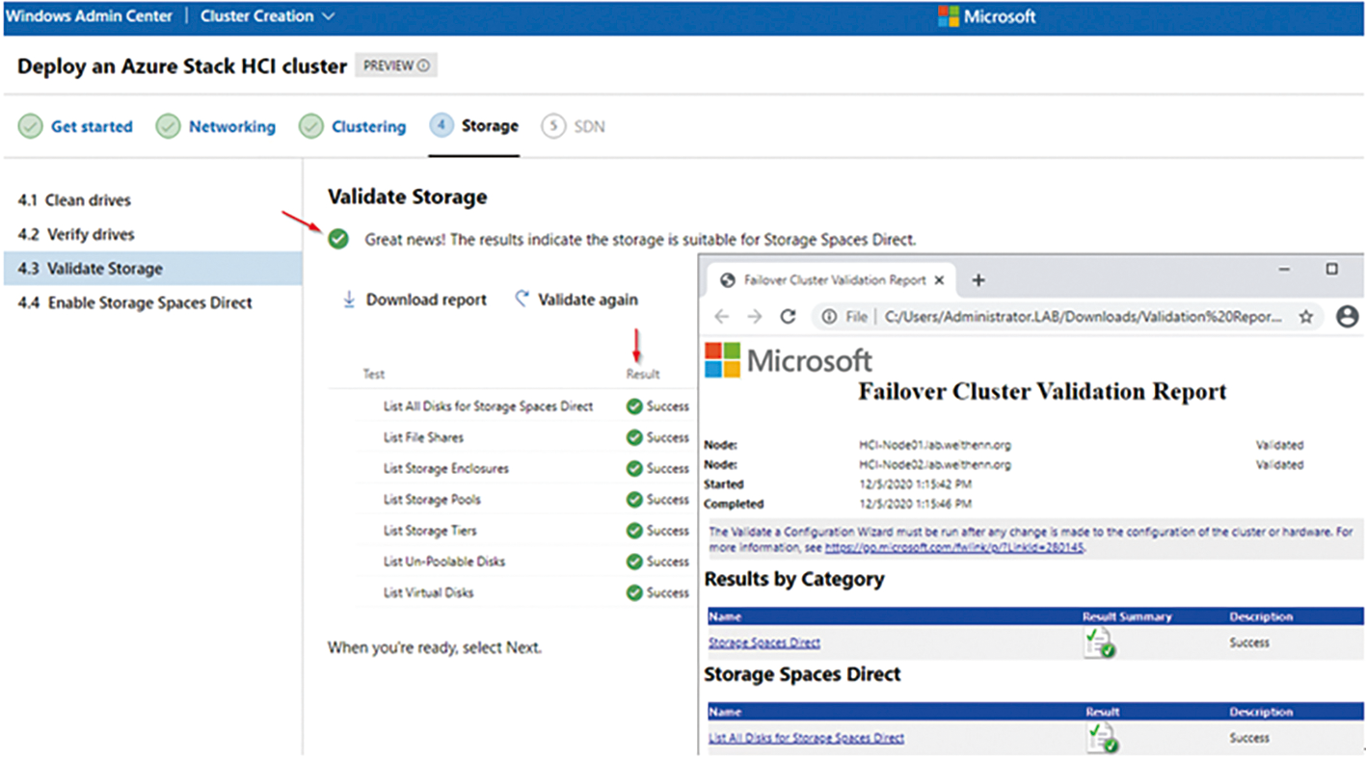The image size is (1366, 759).
Task: Open a new browser tab
Action: [x=978, y=279]
